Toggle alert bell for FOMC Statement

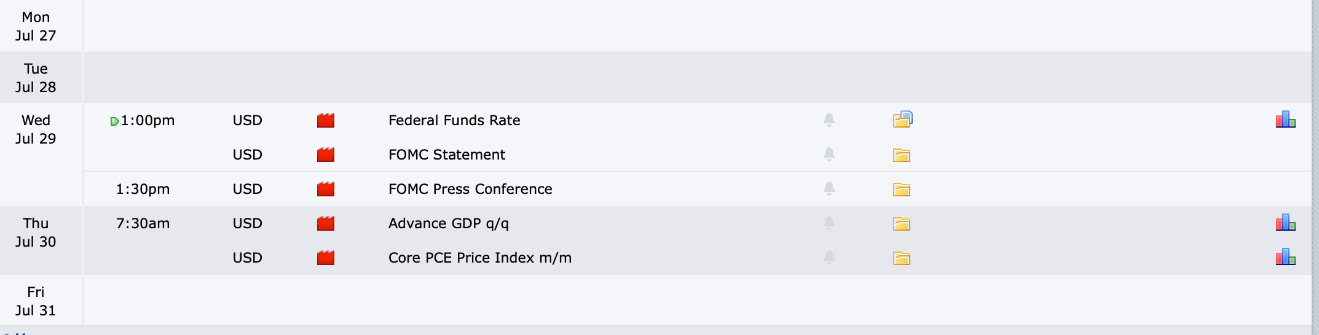pos(829,154)
